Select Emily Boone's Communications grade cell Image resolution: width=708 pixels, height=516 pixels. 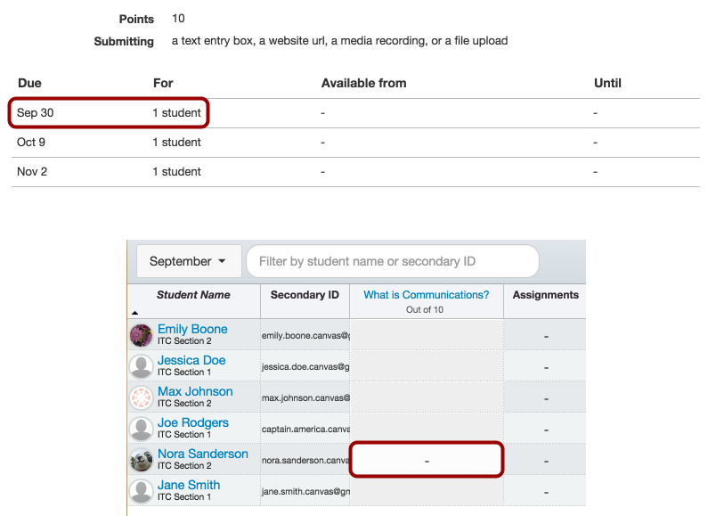click(426, 335)
